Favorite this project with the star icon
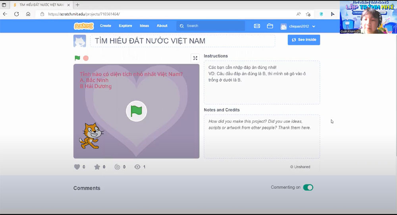Image resolution: width=397 pixels, height=215 pixels. (x=97, y=167)
